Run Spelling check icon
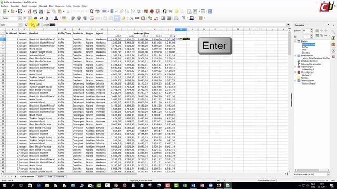This screenshot has height=189, width=337. coord(97,12)
